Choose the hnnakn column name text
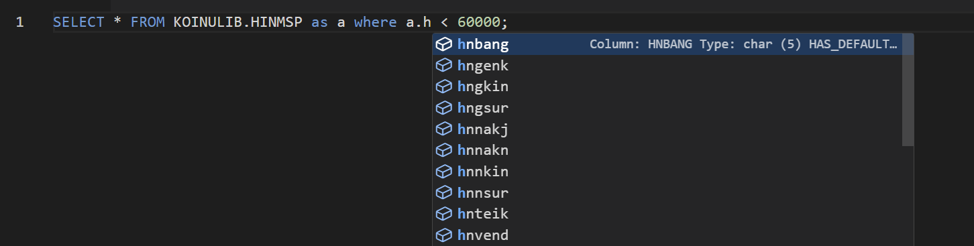This screenshot has width=974, height=246. (483, 150)
